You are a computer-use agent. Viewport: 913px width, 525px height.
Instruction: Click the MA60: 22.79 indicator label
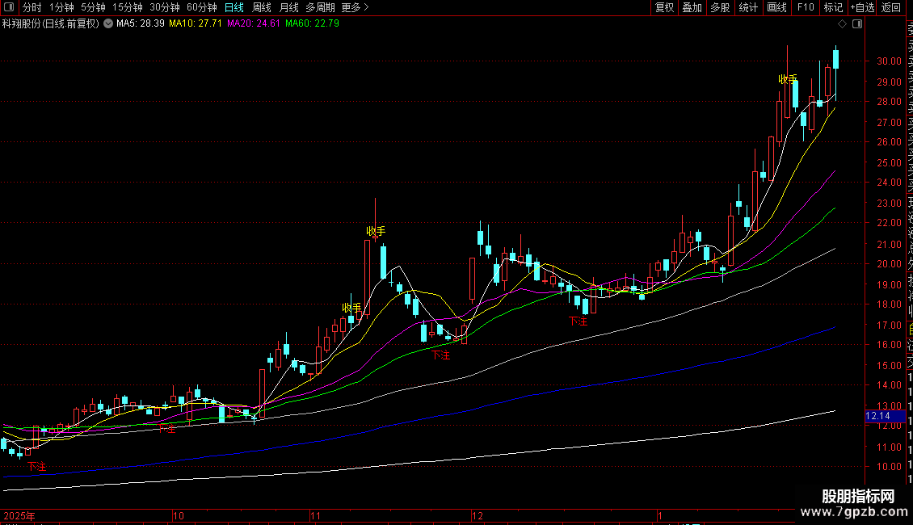tap(312, 24)
